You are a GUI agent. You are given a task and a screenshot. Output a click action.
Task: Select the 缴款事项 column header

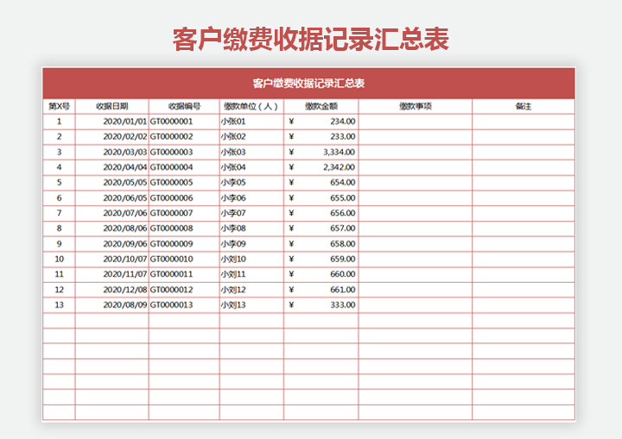click(416, 106)
